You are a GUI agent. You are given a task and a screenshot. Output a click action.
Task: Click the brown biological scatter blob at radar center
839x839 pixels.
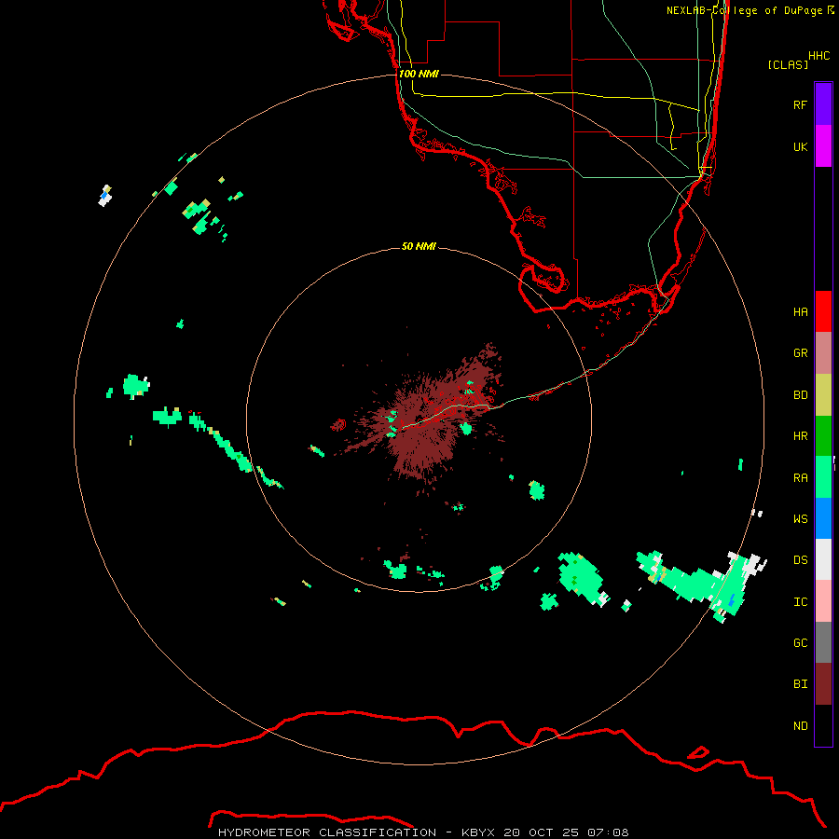click(x=425, y=422)
